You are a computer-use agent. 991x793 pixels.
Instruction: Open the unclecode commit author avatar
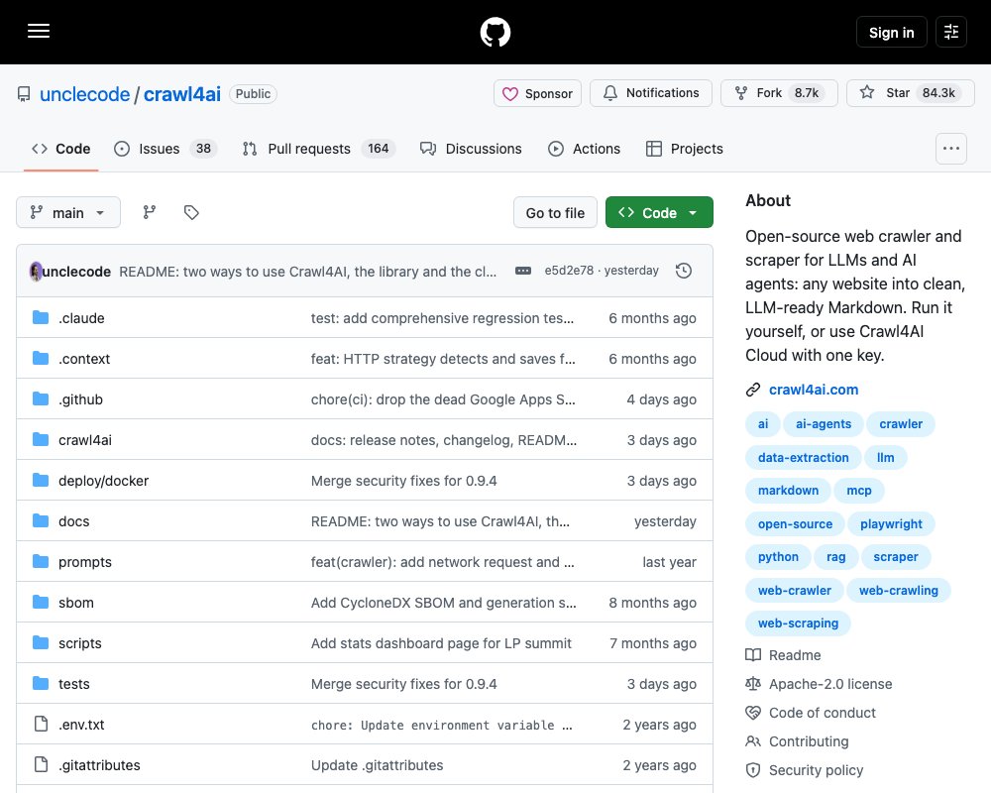[36, 272]
